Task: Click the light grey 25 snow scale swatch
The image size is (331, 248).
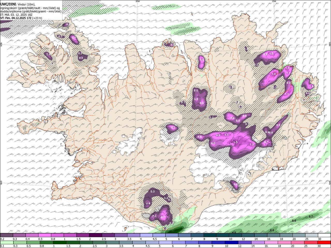Action: coord(312,235)
